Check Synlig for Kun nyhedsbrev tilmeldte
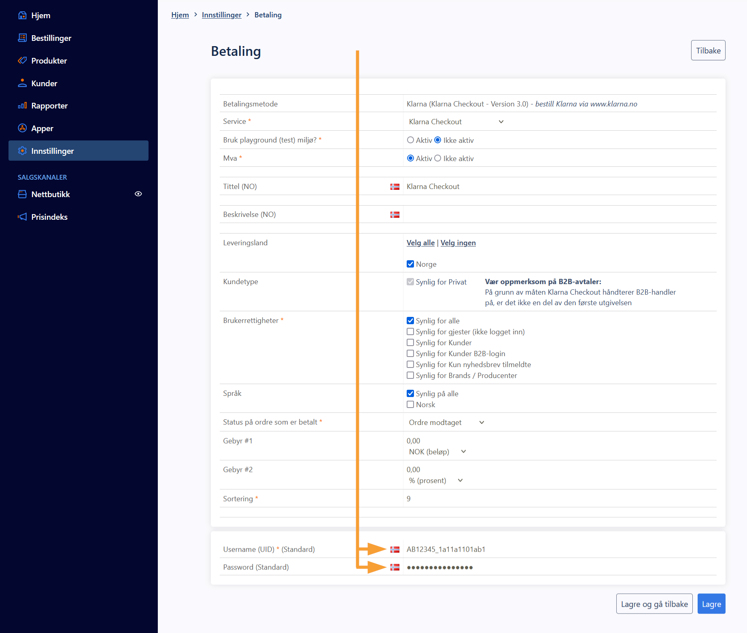 pyautogui.click(x=410, y=364)
